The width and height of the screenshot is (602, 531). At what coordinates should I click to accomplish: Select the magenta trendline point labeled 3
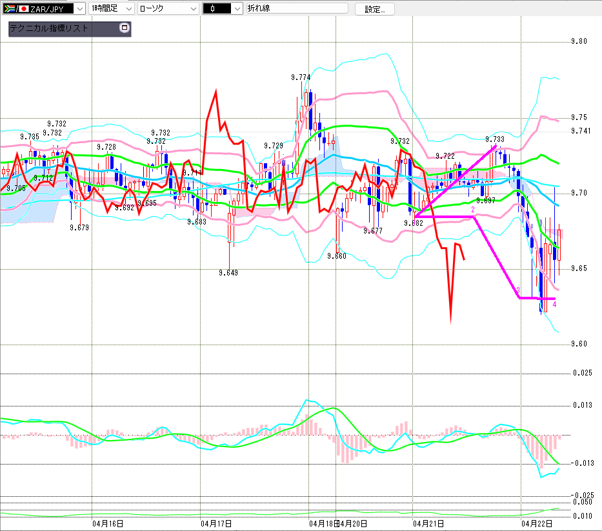519,290
